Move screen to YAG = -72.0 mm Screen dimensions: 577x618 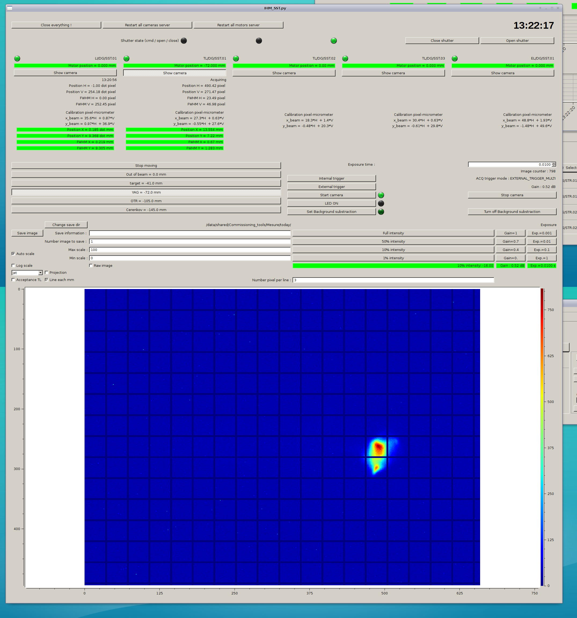tap(146, 193)
